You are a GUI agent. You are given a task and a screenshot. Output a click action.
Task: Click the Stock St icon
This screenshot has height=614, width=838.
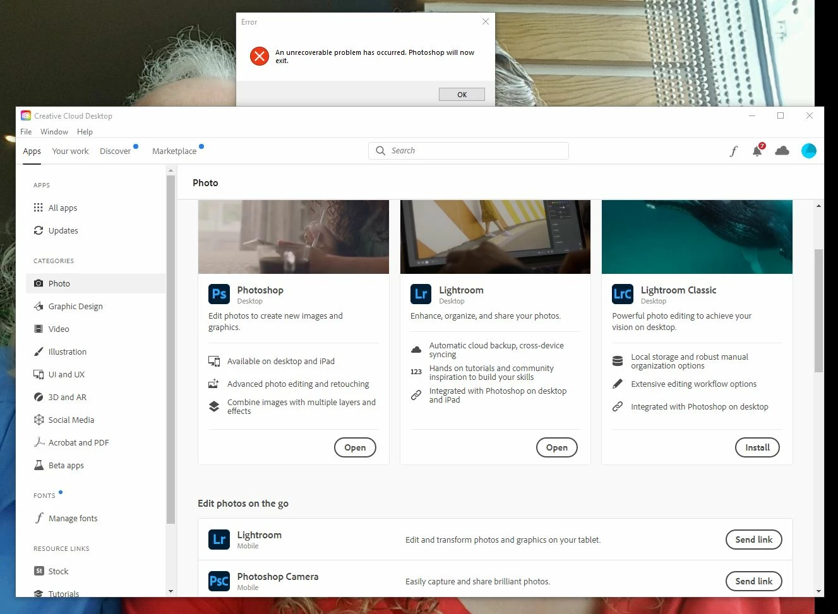point(39,571)
